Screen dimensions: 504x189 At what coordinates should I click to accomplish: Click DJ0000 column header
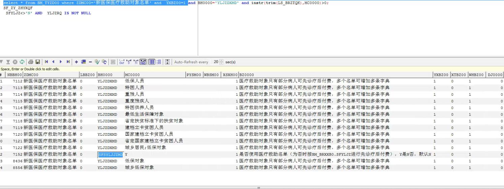[x=495, y=75]
